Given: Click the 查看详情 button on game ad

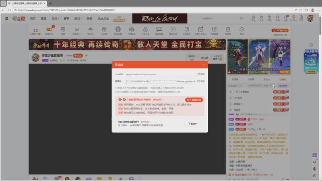Looking at the screenshot, I should (284, 72).
